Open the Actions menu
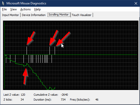140x105 pixels. click(26, 9)
